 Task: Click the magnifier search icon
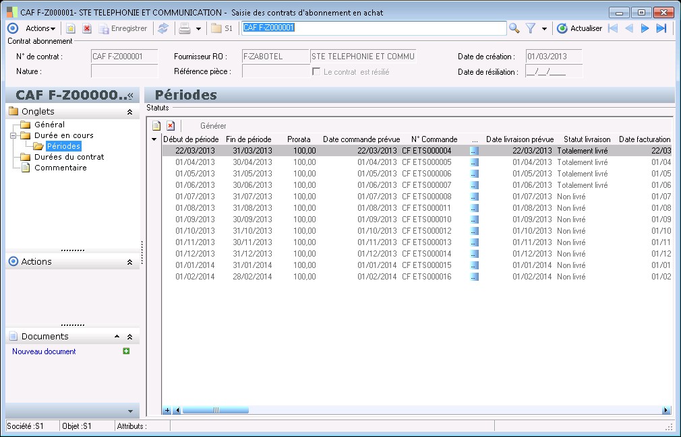coord(514,28)
